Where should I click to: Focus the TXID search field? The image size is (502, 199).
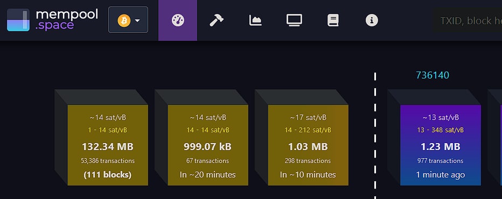coord(468,20)
